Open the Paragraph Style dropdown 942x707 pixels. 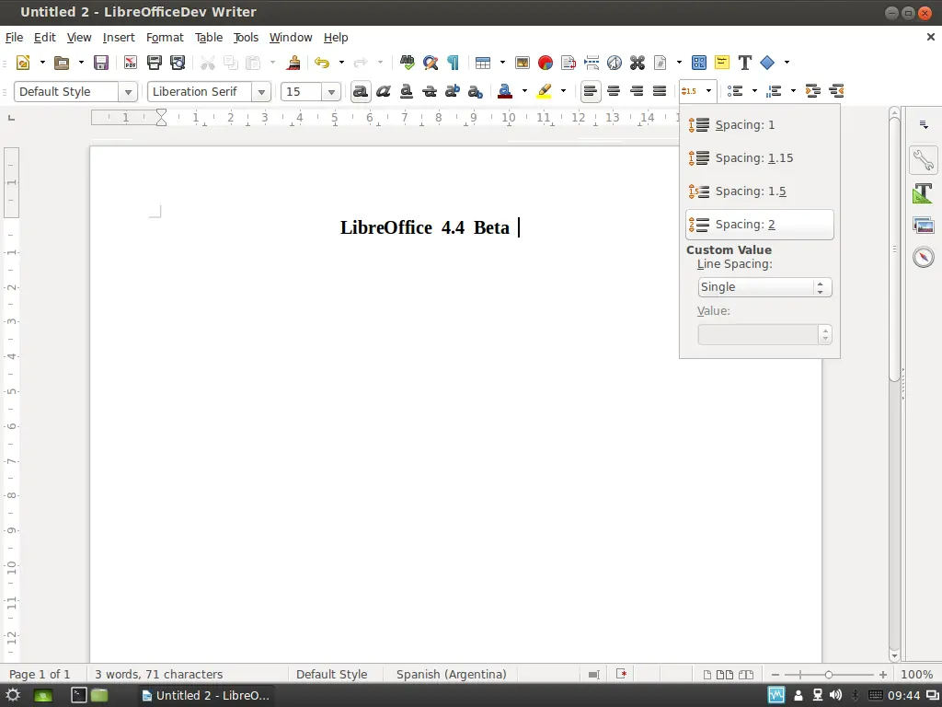coord(127,92)
